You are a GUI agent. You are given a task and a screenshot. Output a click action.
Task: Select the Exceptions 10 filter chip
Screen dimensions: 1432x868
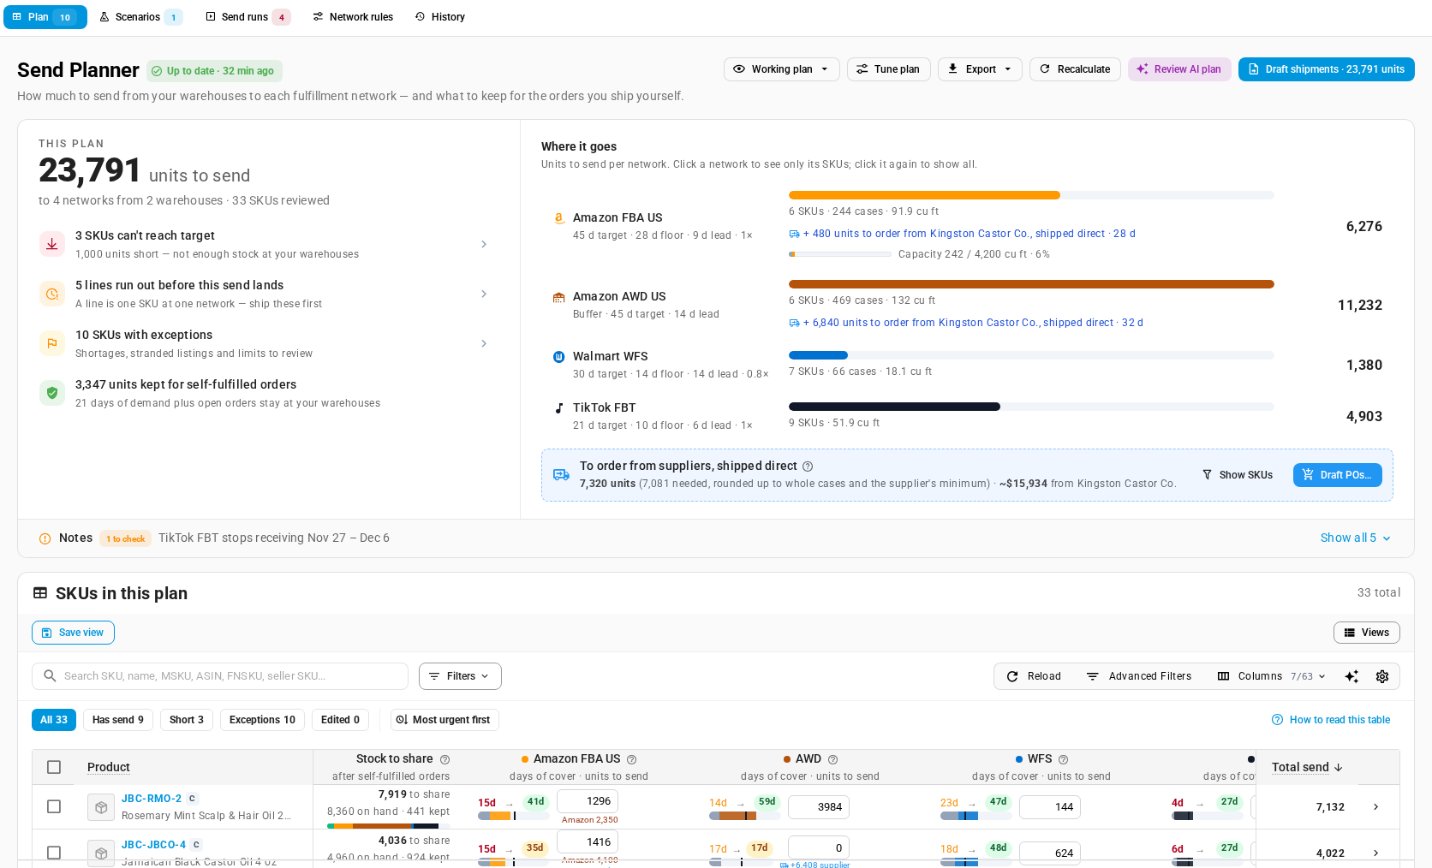coord(262,720)
